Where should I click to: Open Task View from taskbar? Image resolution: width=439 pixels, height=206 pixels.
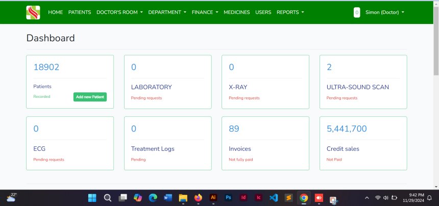click(123, 198)
